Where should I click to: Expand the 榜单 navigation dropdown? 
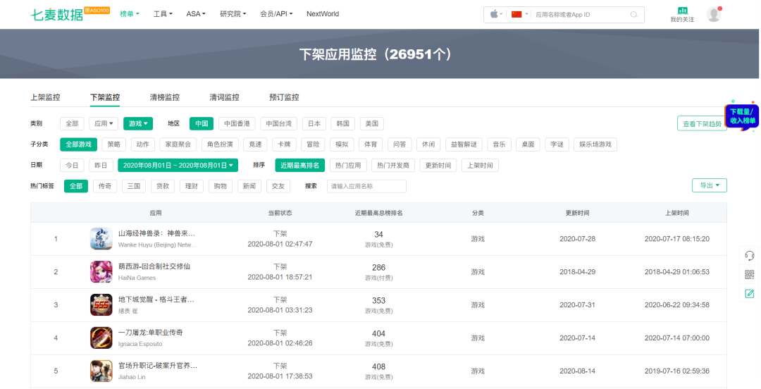click(130, 14)
